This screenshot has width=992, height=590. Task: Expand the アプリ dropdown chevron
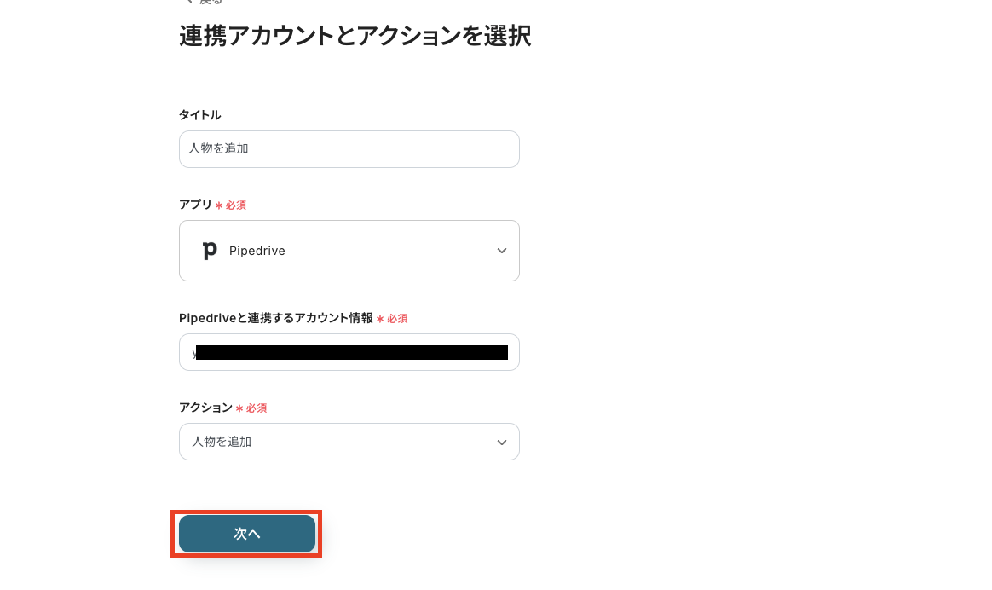pyautogui.click(x=501, y=251)
